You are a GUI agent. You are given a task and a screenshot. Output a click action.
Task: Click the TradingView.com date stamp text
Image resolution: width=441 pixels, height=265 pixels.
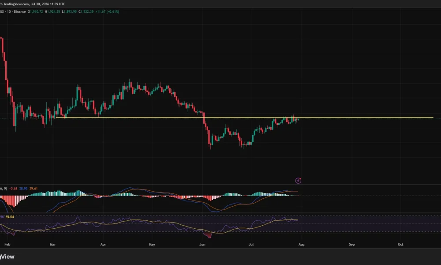click(33, 4)
